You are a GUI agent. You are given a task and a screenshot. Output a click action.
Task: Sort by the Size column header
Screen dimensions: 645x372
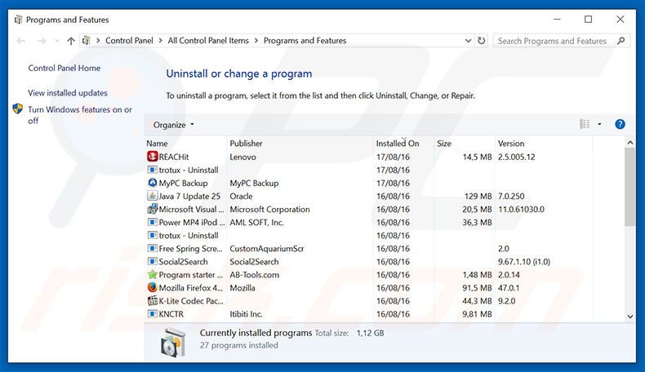pyautogui.click(x=444, y=144)
